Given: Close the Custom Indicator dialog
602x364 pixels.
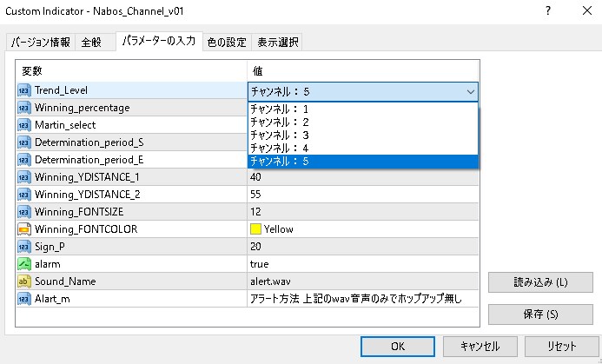Looking at the screenshot, I should coord(587,10).
